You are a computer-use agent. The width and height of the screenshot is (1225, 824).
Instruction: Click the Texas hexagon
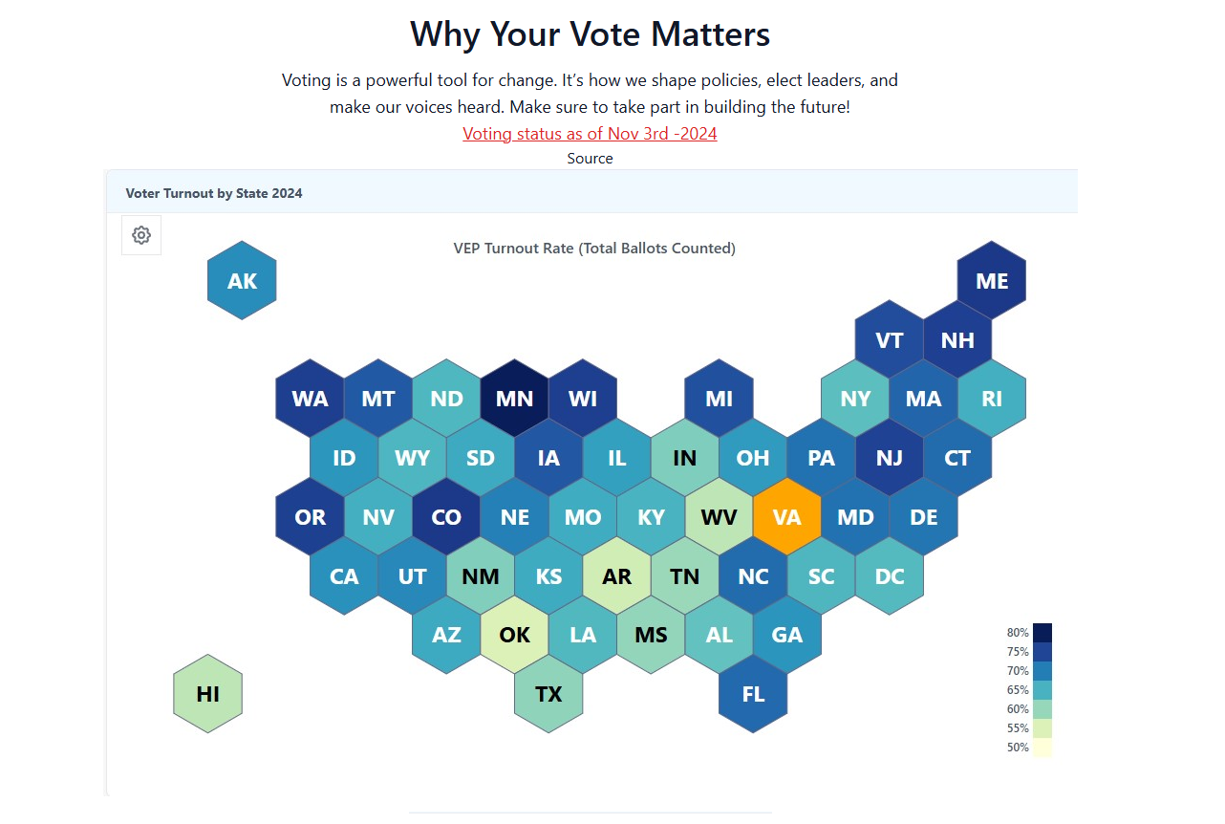tap(548, 696)
